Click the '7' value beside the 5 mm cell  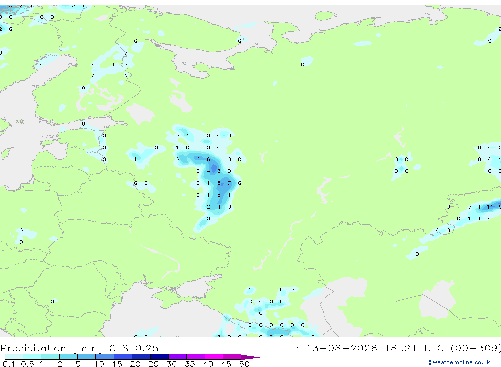(x=229, y=183)
